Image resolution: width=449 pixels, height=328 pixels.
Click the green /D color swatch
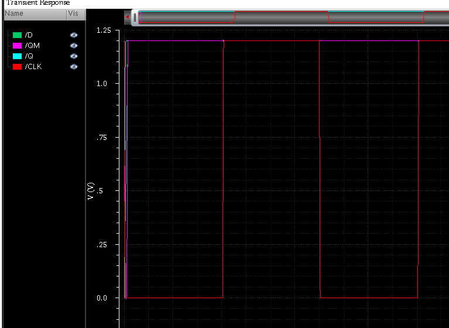coord(17,35)
